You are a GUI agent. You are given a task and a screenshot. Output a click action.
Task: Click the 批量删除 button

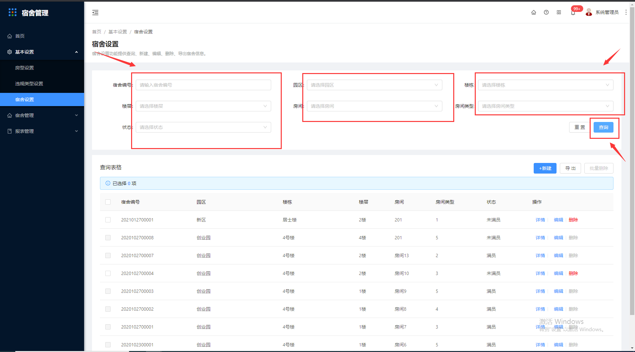pos(599,168)
